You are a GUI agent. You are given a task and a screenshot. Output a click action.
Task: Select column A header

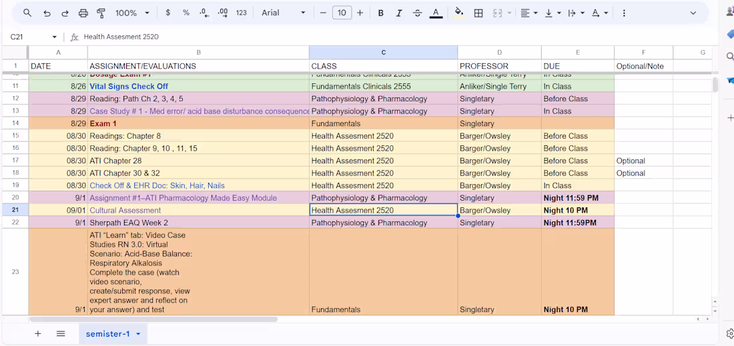click(58, 53)
